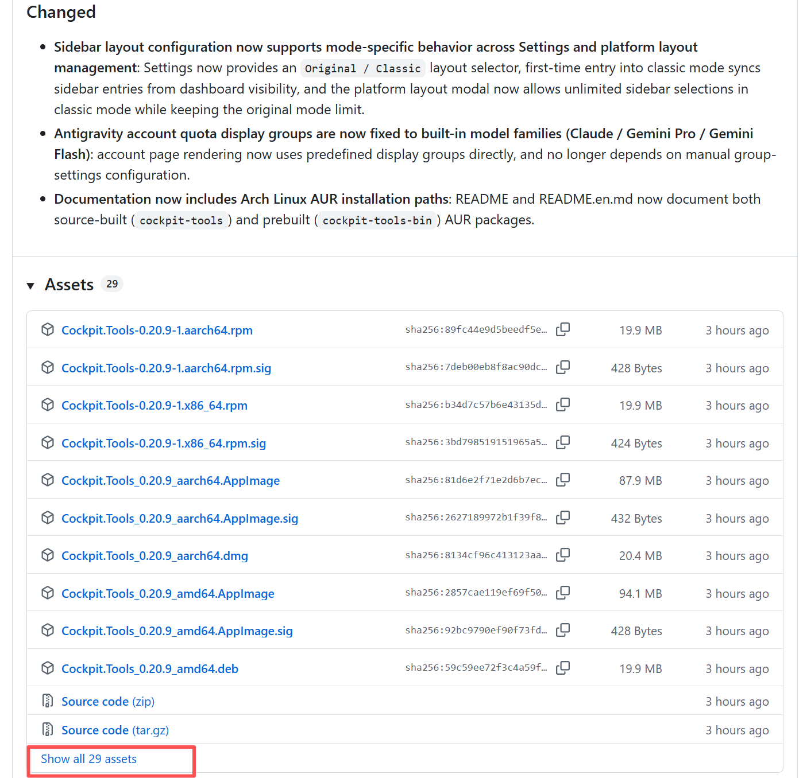Copy SHA256 hash for aarch64.AppImage.sig asset

coord(563,518)
